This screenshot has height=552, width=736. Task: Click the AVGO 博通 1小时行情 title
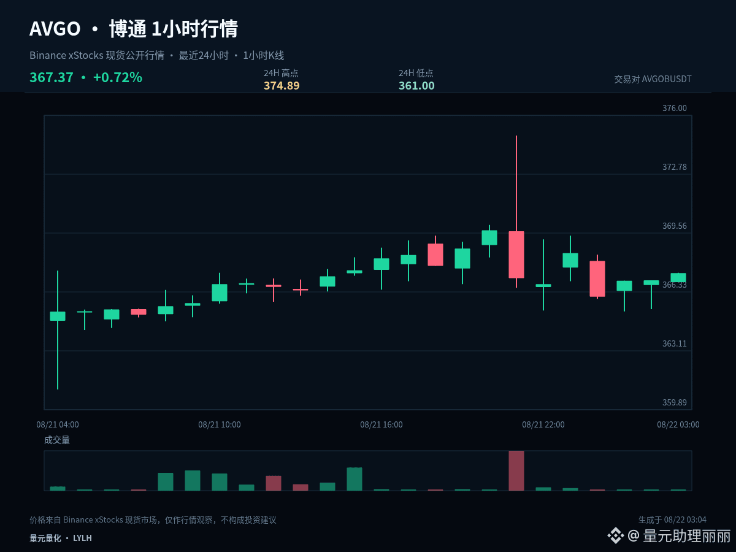pos(134,29)
